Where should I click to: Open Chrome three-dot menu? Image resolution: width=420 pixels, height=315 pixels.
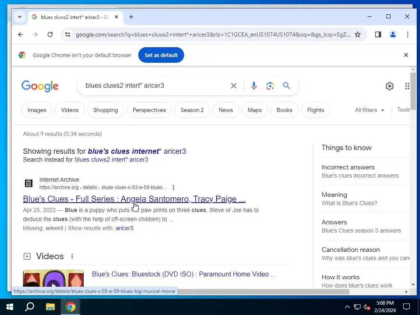pos(407,34)
